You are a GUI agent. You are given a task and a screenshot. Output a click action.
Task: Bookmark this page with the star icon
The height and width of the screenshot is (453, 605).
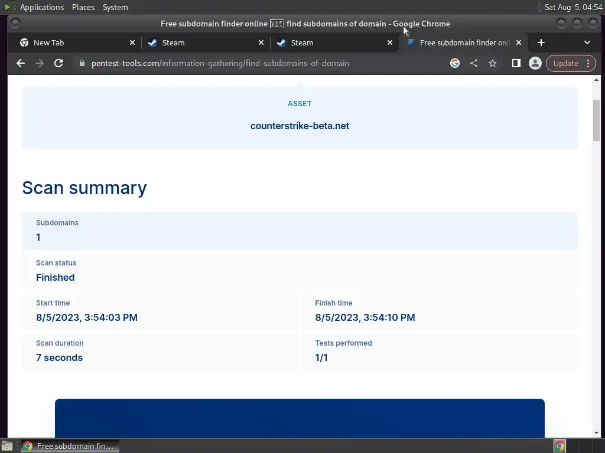tap(493, 63)
